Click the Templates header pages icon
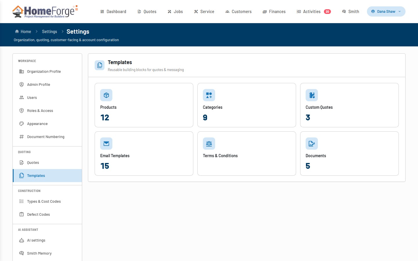This screenshot has width=418, height=261. coord(100,65)
